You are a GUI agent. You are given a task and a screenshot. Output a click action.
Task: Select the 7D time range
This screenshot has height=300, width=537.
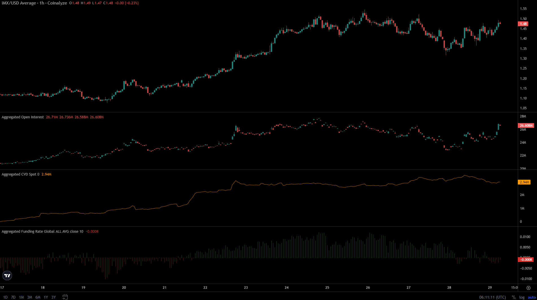pos(13,297)
